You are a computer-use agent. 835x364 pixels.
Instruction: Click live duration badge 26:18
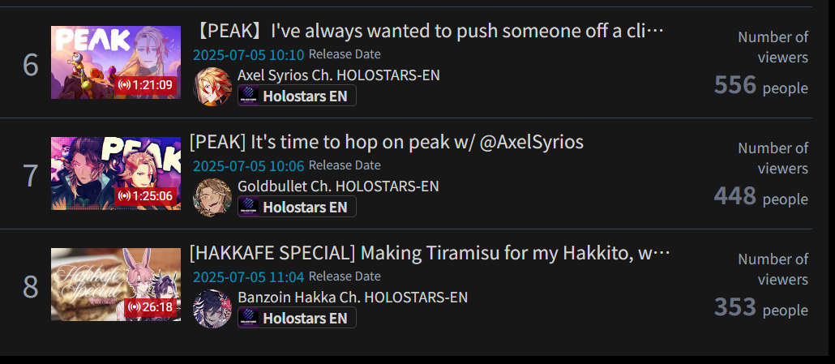point(151,307)
